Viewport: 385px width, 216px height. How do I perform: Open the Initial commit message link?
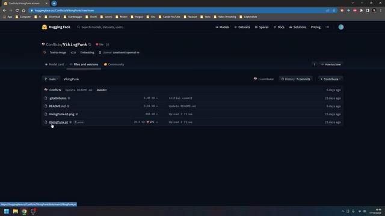click(x=180, y=98)
